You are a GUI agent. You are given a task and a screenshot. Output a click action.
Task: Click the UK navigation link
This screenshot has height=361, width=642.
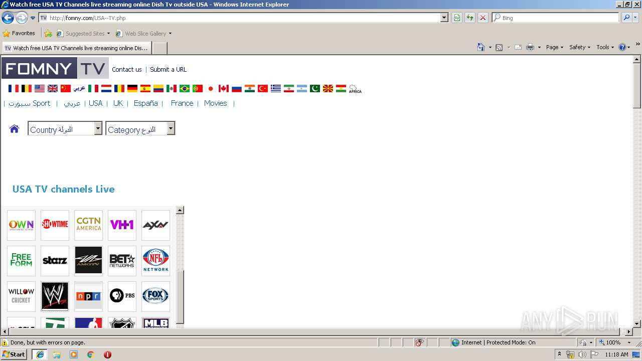pos(118,103)
